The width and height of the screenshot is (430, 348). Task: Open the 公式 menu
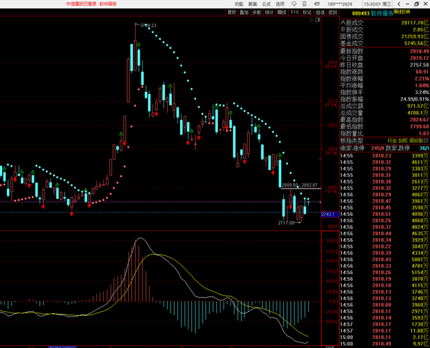(266, 4)
